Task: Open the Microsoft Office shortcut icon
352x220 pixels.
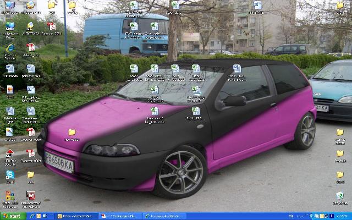Action: click(x=10, y=196)
